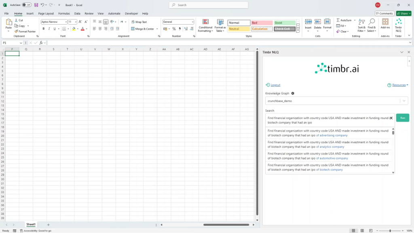This screenshot has width=414, height=233.
Task: Open the Developer tab
Action: [x=131, y=13]
